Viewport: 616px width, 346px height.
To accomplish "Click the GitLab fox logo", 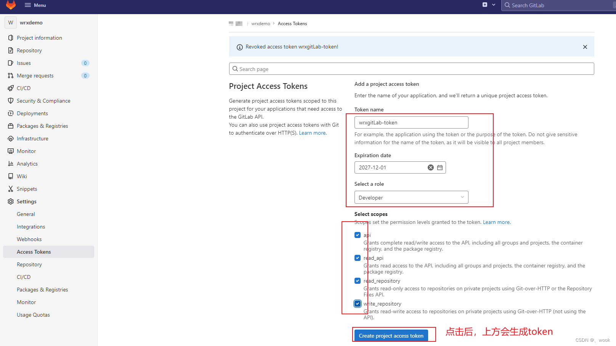I will click(x=11, y=5).
